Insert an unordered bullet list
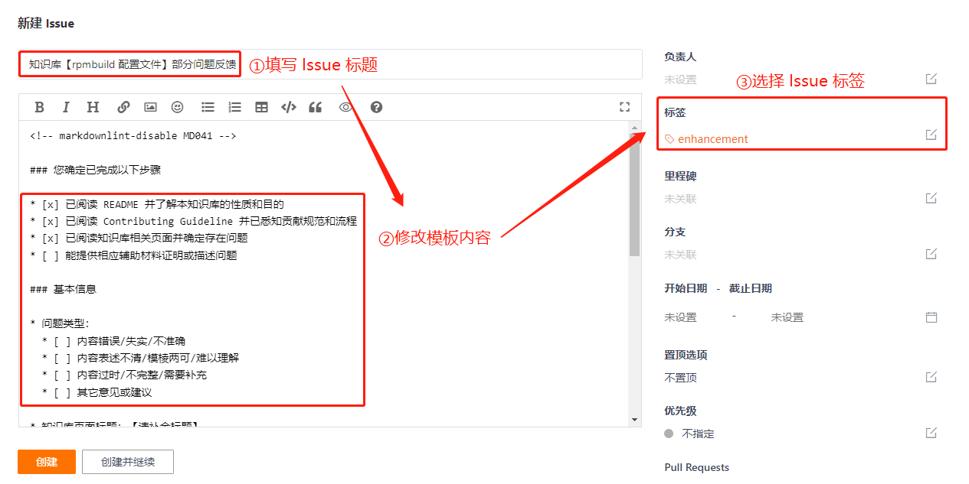Image resolution: width=969 pixels, height=484 pixels. pyautogui.click(x=208, y=107)
